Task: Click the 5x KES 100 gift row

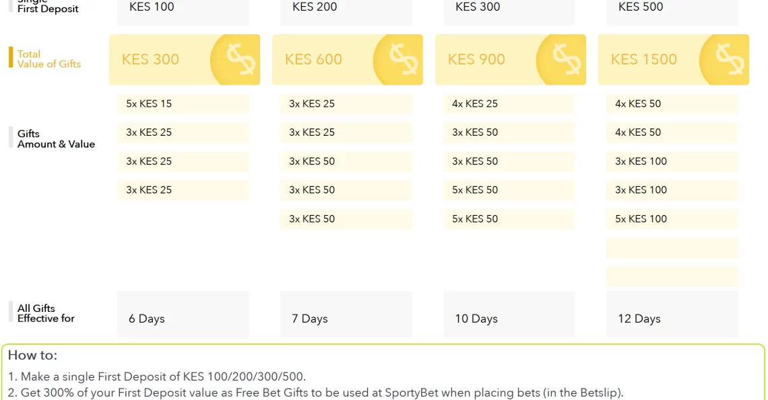Action: [672, 219]
